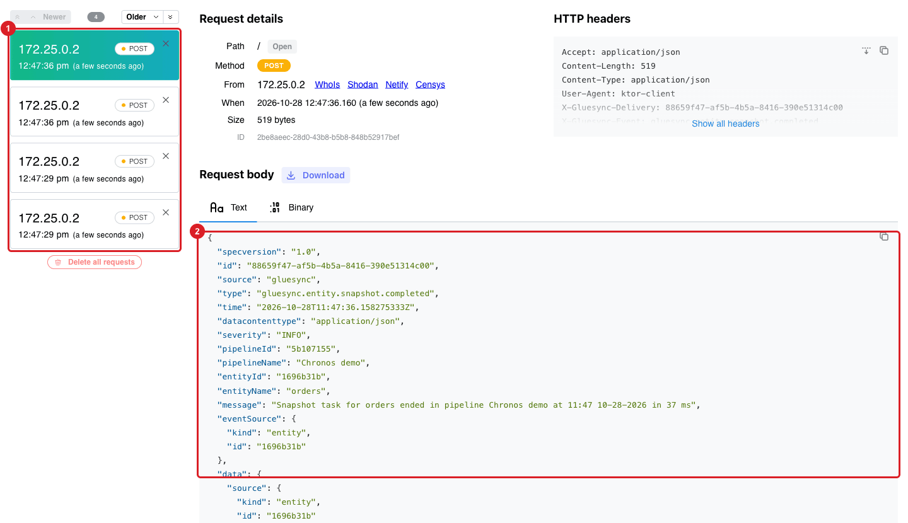
Task: Expand with Show all headers
Action: click(x=726, y=124)
